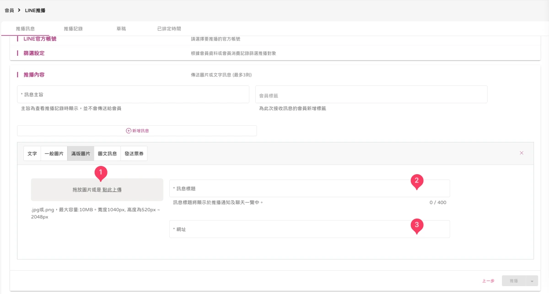Open the dropdown arrow beside the 推播 button
This screenshot has width=549, height=294.
click(x=532, y=281)
